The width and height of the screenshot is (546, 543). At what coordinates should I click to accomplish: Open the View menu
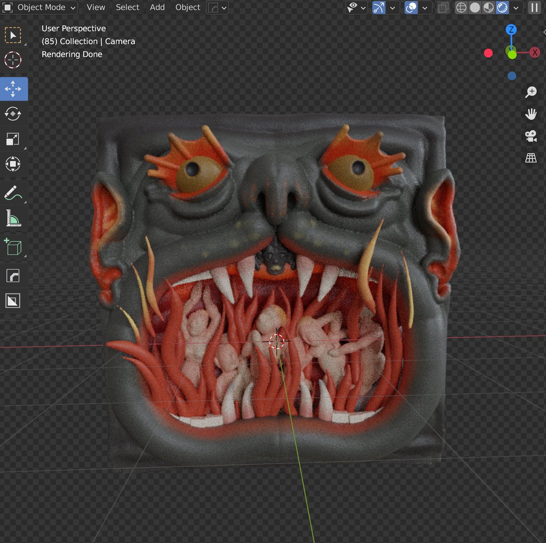pos(96,8)
